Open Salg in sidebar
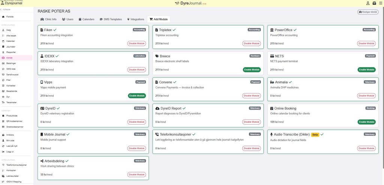This screenshot has width=384, height=185. point(16,30)
